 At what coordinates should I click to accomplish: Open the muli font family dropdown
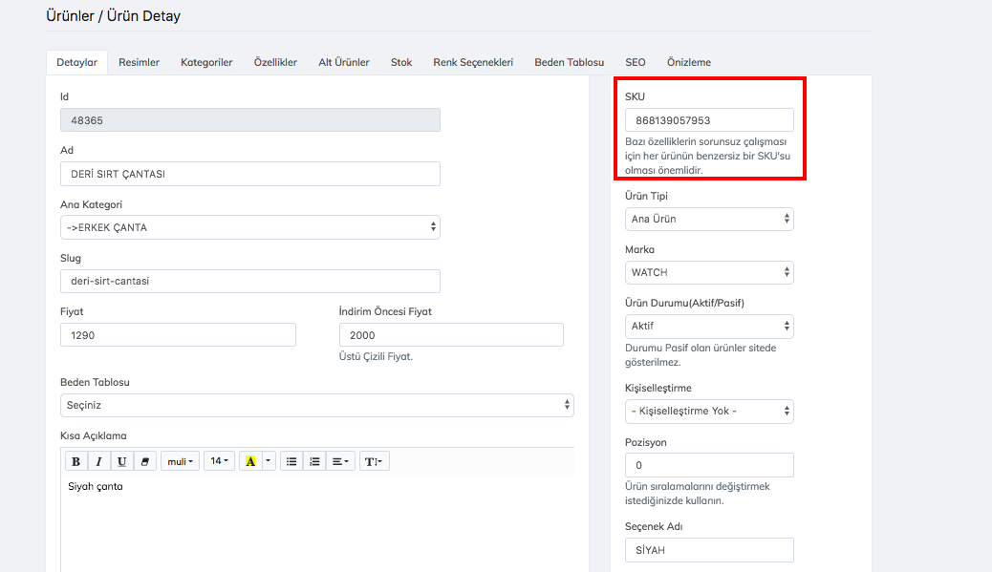(x=181, y=461)
